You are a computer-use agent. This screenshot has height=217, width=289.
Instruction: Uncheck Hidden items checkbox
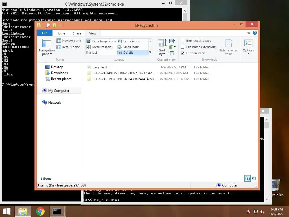(x=183, y=53)
